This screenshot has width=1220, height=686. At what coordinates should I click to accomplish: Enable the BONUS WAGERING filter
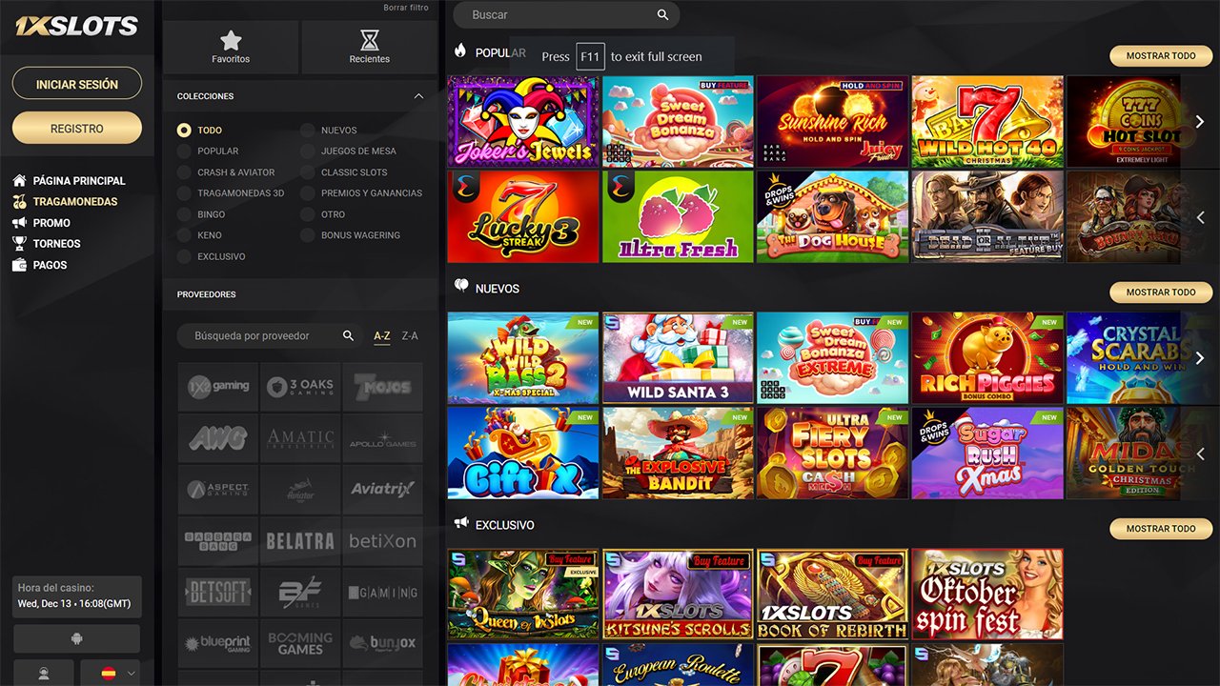click(306, 235)
